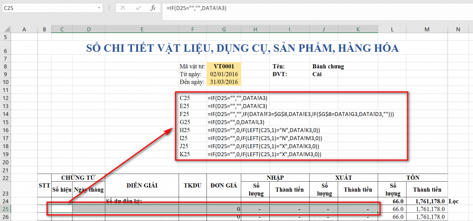Screen dimensions: 473x221
Task: Click the C25 formula label in F12
Action: coord(185,98)
